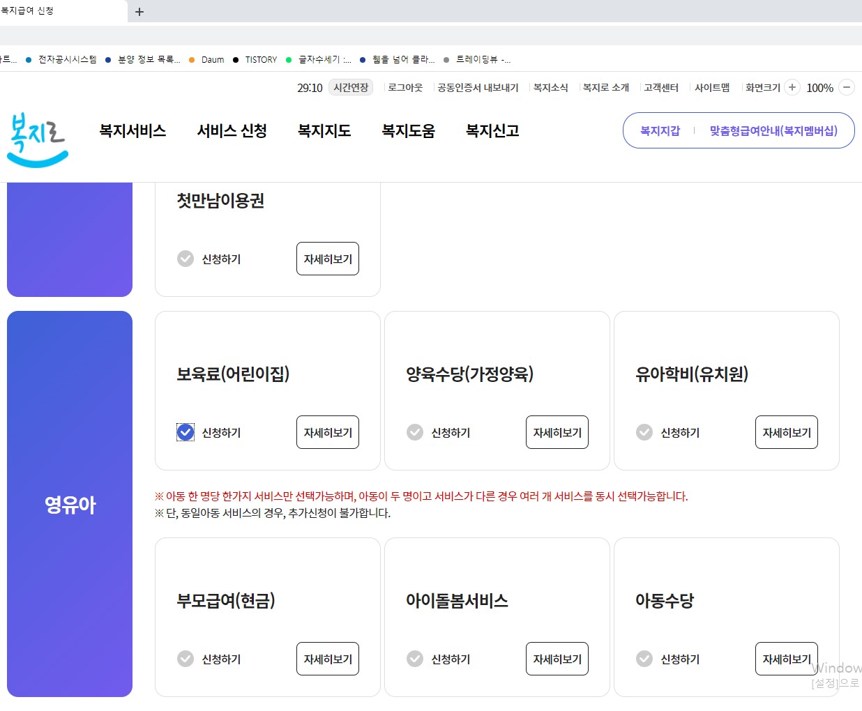Viewport: 862px width, 711px height.
Task: Click the 아이돌봄서비스 card title
Action: pos(457,601)
